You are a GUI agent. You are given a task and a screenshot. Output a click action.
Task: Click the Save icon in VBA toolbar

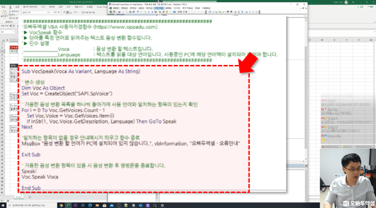pyautogui.click(x=119, y=11)
